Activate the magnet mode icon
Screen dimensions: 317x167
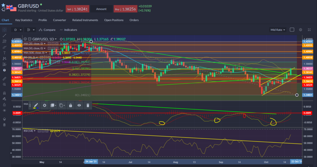(4, 93)
